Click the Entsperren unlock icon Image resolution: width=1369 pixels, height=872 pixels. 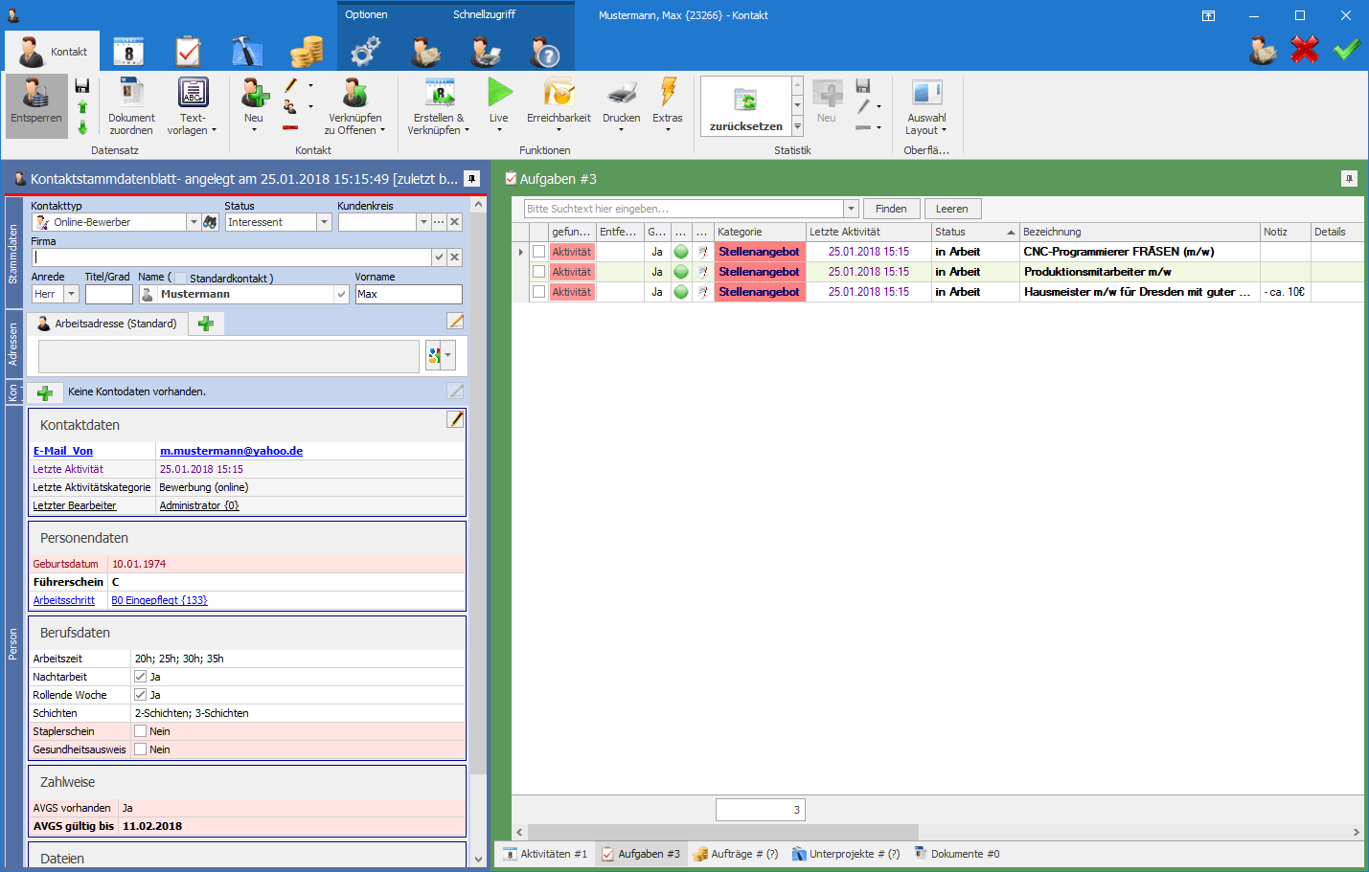point(36,94)
